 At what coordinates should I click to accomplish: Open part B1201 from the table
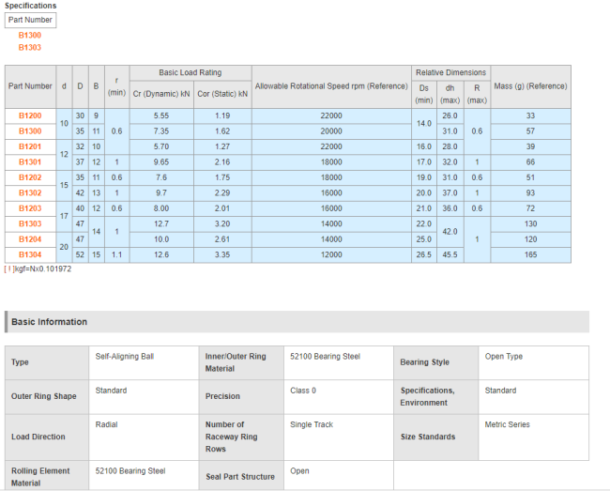(30, 146)
